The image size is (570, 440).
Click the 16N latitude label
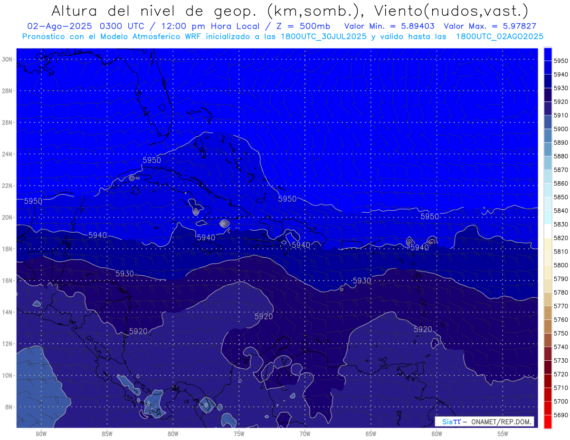(7, 281)
